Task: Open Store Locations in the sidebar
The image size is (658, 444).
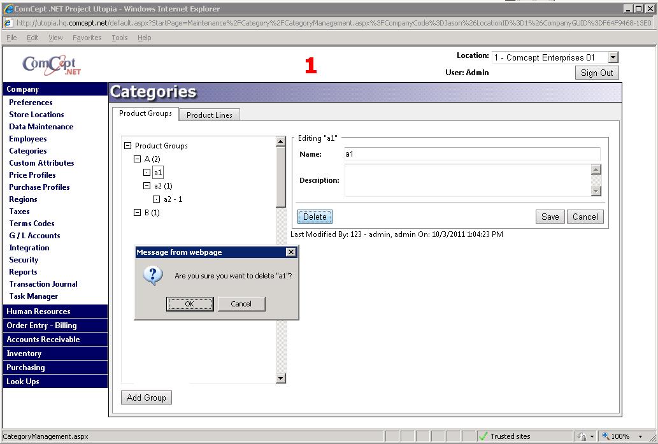Action: tap(36, 115)
